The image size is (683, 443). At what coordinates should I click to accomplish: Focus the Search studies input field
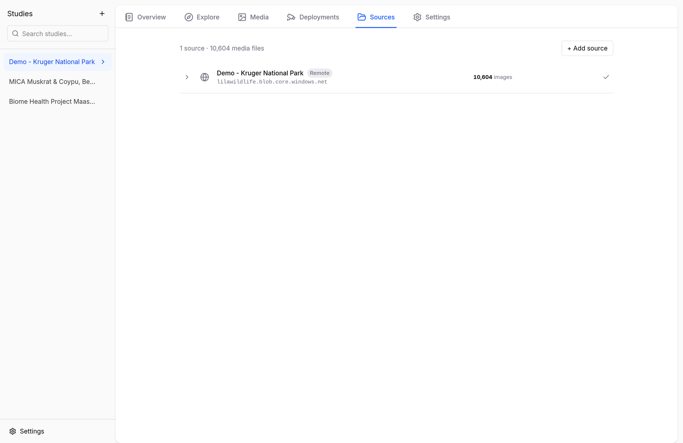pos(58,34)
